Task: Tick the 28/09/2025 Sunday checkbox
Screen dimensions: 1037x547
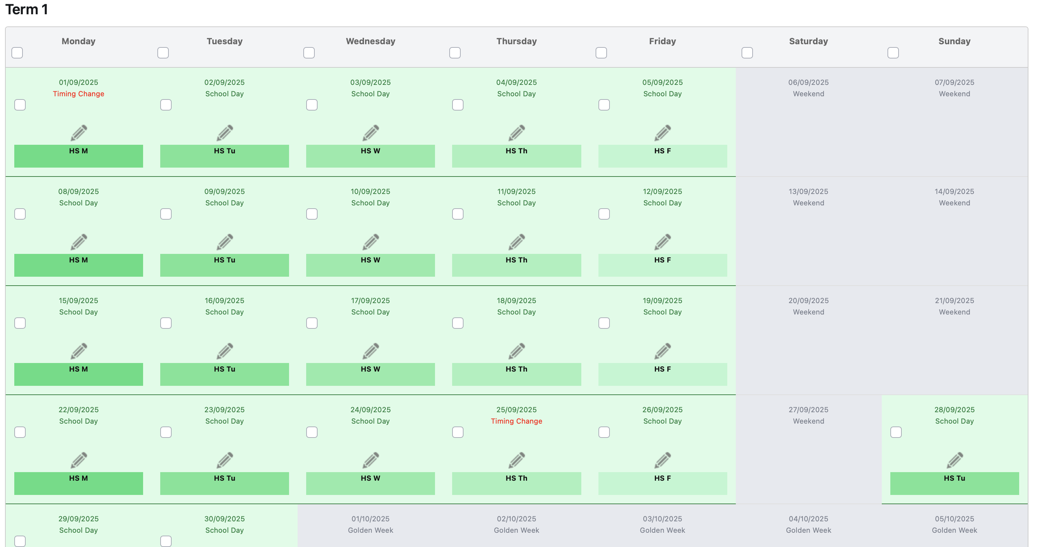Action: coord(896,432)
